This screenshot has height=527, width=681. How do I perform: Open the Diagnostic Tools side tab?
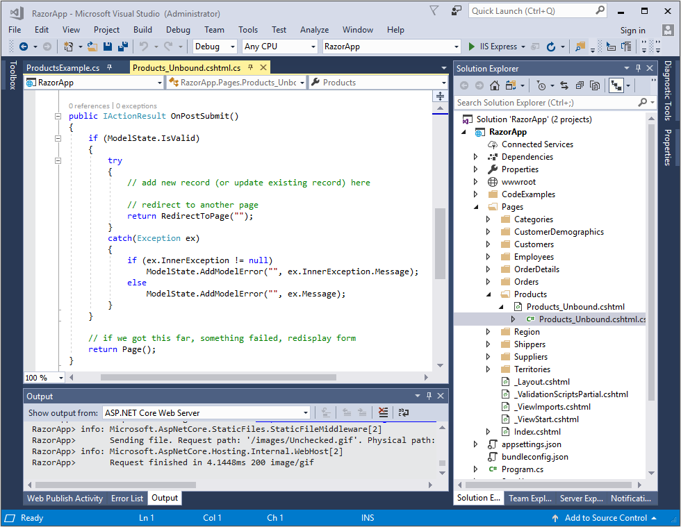668,90
